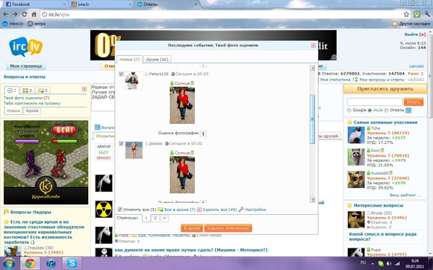Reload the page with browser refresh icon
433x270 pixels.
[25, 14]
